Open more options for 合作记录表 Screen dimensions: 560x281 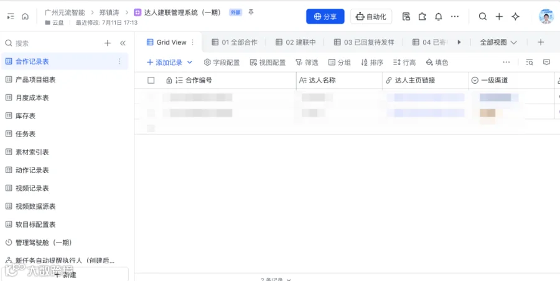tap(119, 61)
